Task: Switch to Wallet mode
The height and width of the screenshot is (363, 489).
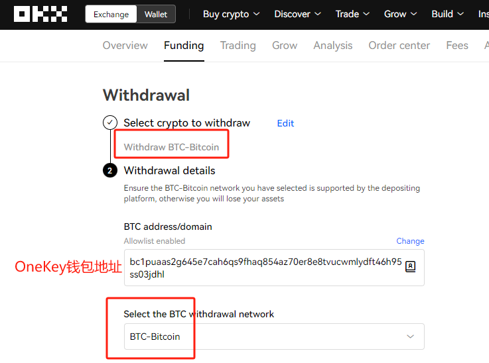Action: click(156, 15)
